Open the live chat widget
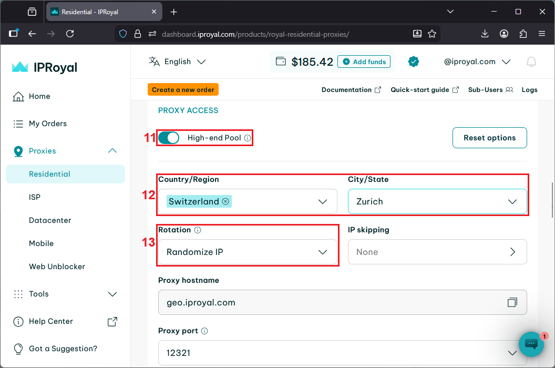This screenshot has width=555, height=368. coord(531,344)
